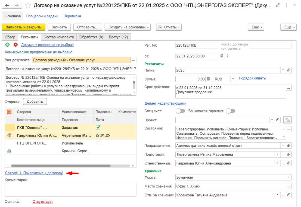Screen dimensions: 301x207
Task: Expand the Папка dropdown list
Action: 283,70
